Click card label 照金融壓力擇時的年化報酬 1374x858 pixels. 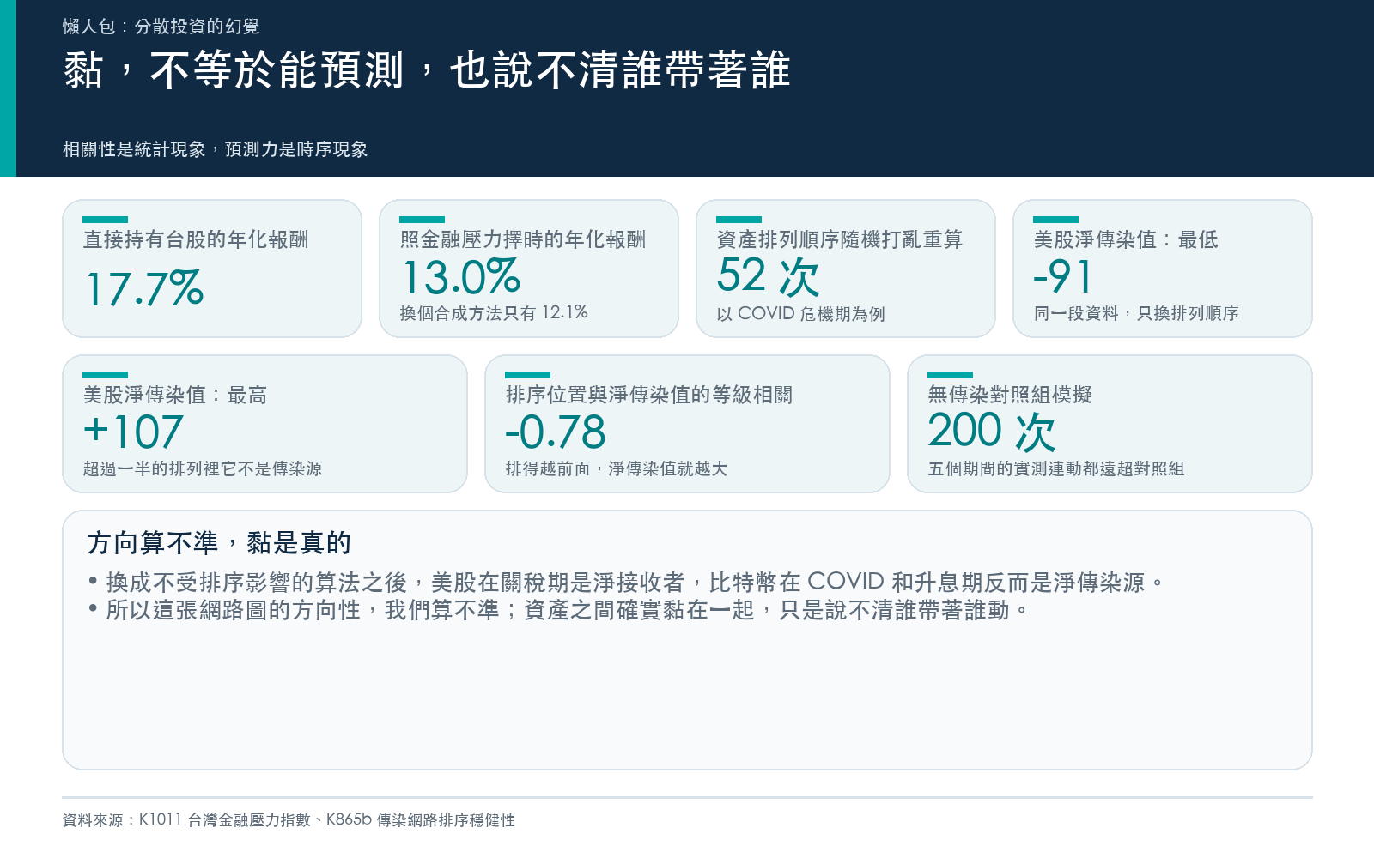tap(523, 239)
